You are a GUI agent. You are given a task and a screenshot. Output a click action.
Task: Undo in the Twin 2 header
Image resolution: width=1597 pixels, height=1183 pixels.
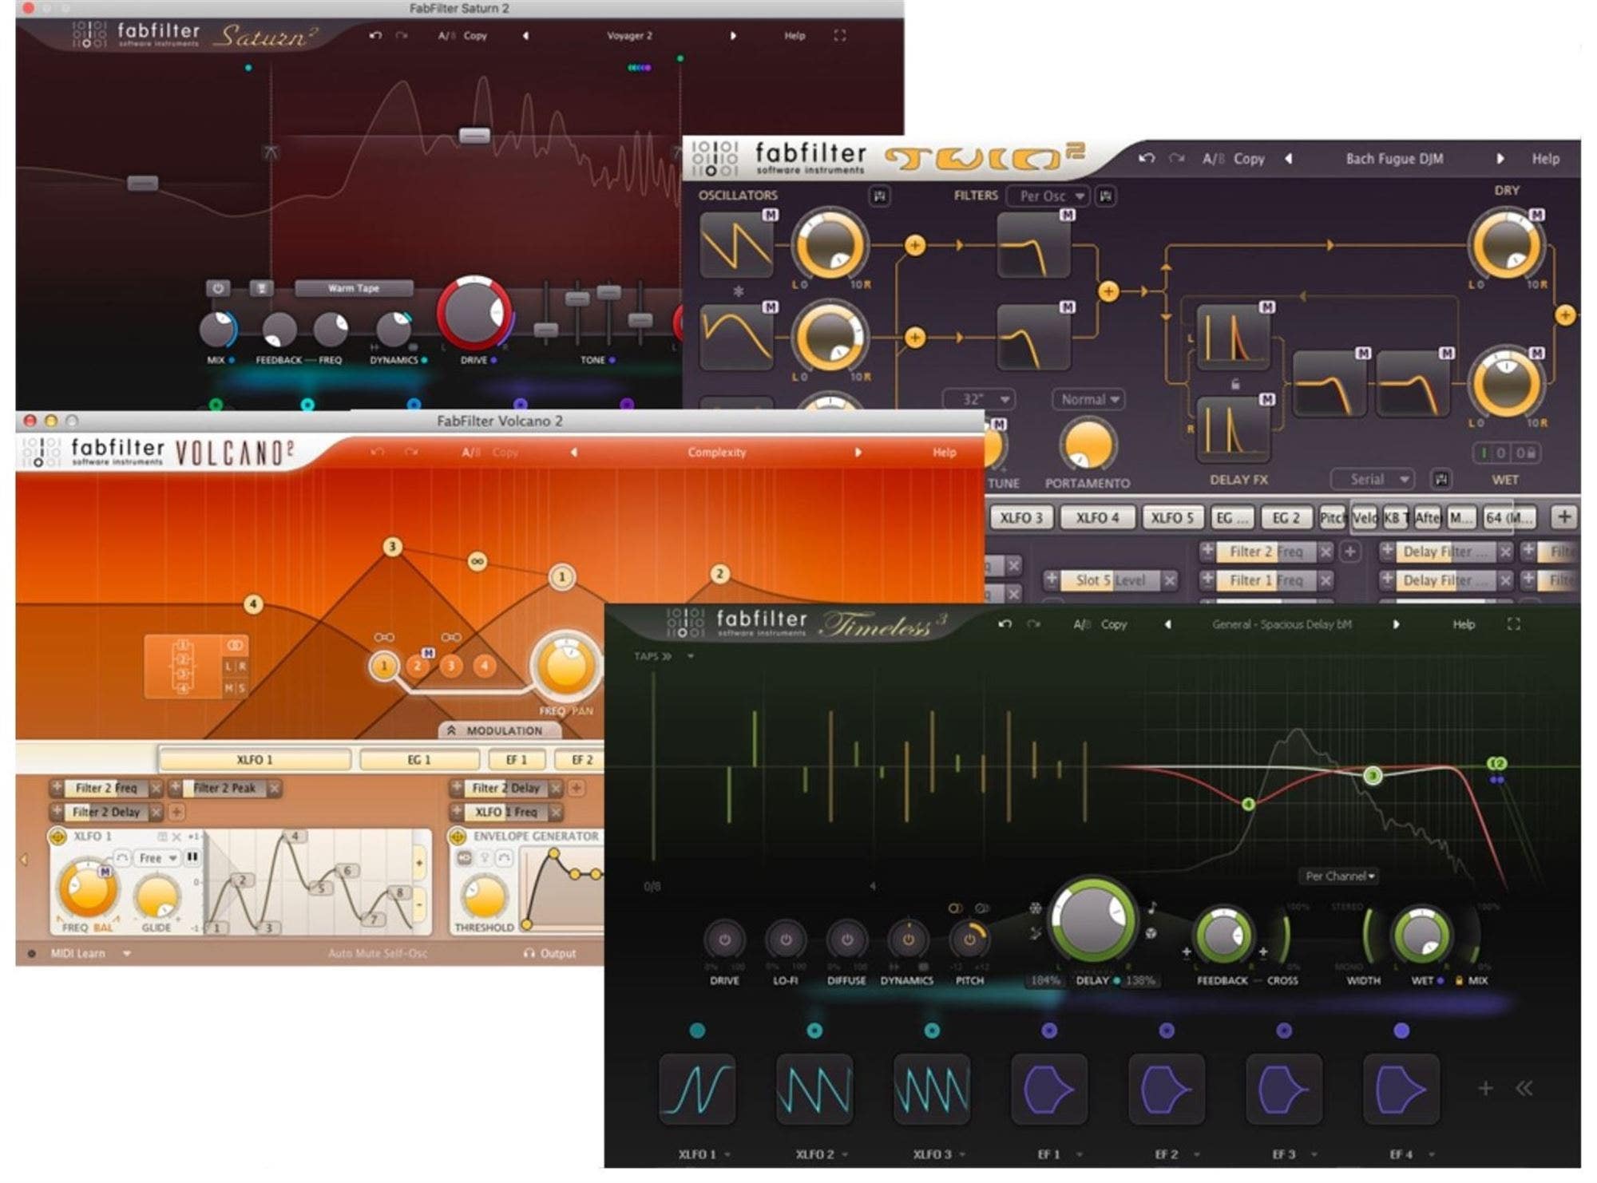tap(1147, 159)
